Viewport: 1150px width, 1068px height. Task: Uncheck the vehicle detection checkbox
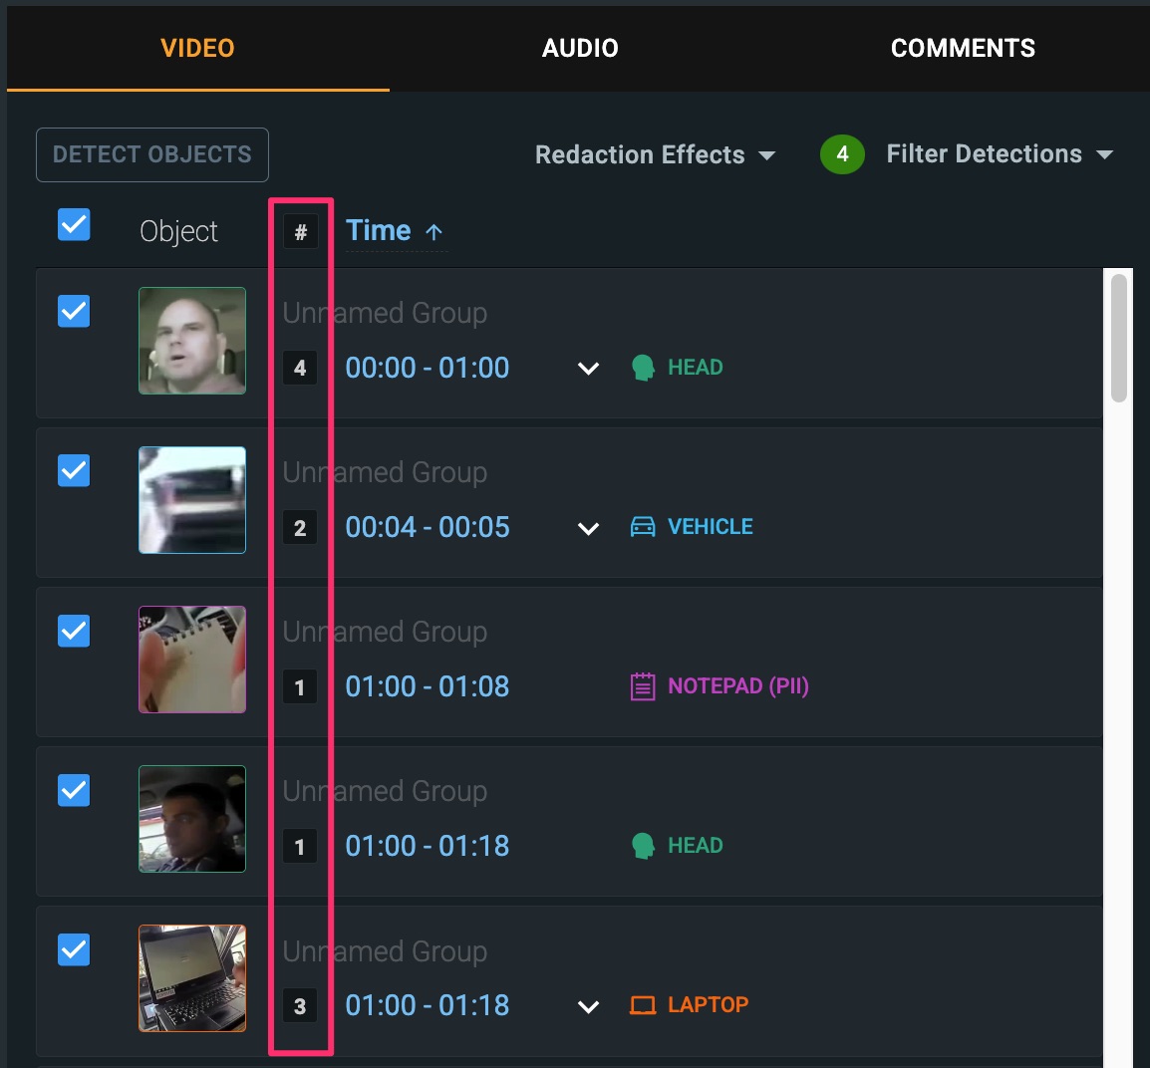point(75,470)
